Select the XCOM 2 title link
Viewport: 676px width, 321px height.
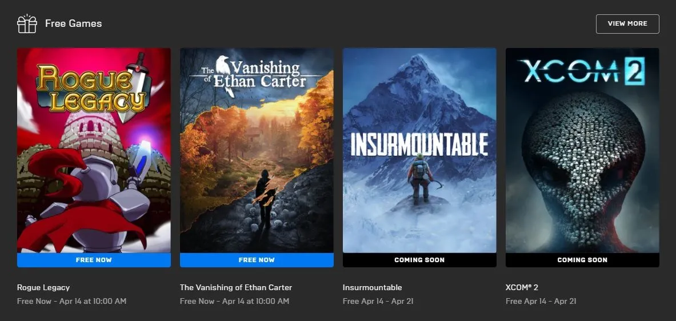[x=522, y=287]
